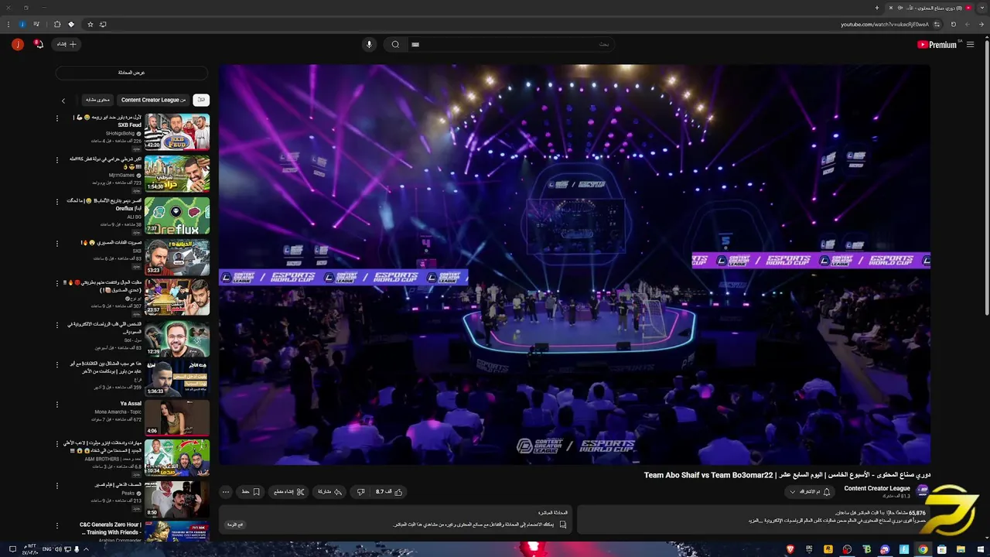Open options for the SXB Feud video
The height and width of the screenshot is (557, 990).
pos(57,118)
